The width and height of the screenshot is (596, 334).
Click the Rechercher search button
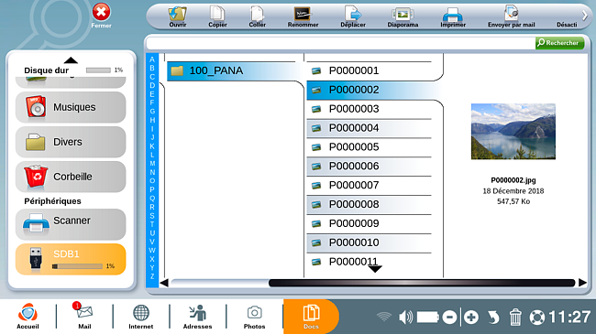[559, 43]
